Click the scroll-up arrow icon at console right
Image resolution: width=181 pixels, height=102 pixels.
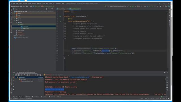click(167, 78)
